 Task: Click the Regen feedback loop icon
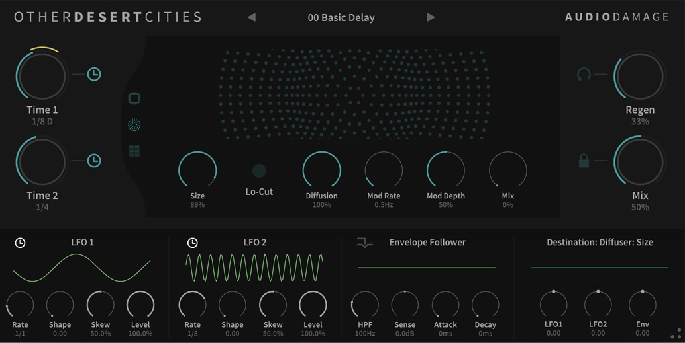click(584, 74)
